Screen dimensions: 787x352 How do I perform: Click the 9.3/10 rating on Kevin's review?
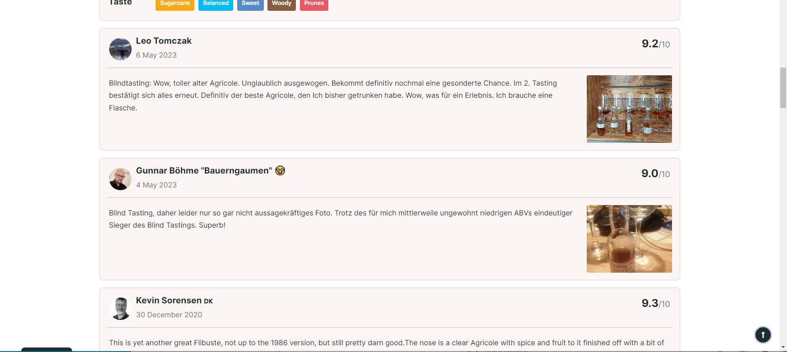point(655,303)
